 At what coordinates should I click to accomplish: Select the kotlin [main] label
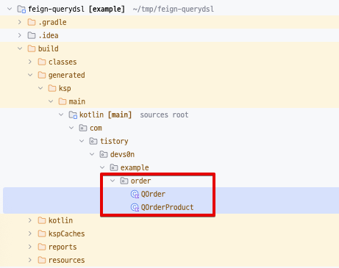tap(106, 115)
